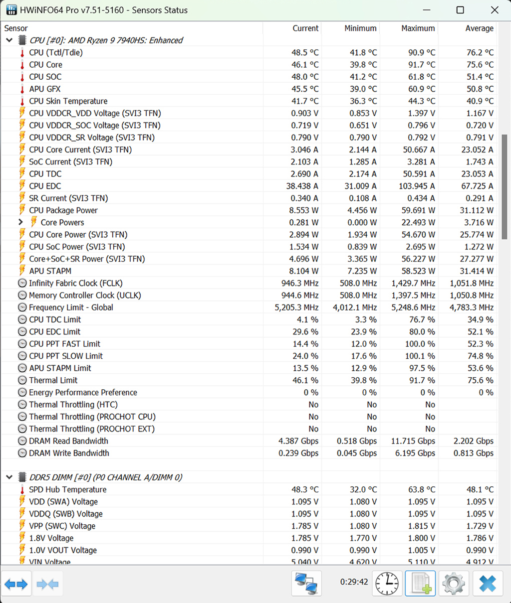Select Thermal Throttling (PROCHOT EXT) row
511x603 pixels.
click(x=249, y=429)
